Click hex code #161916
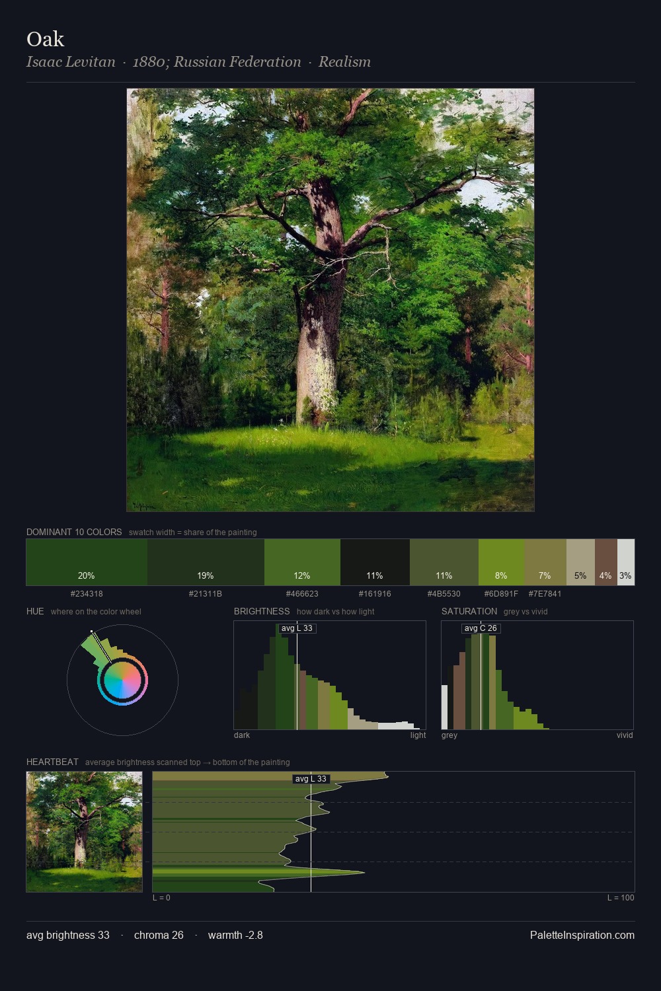This screenshot has width=661, height=991. 375,594
